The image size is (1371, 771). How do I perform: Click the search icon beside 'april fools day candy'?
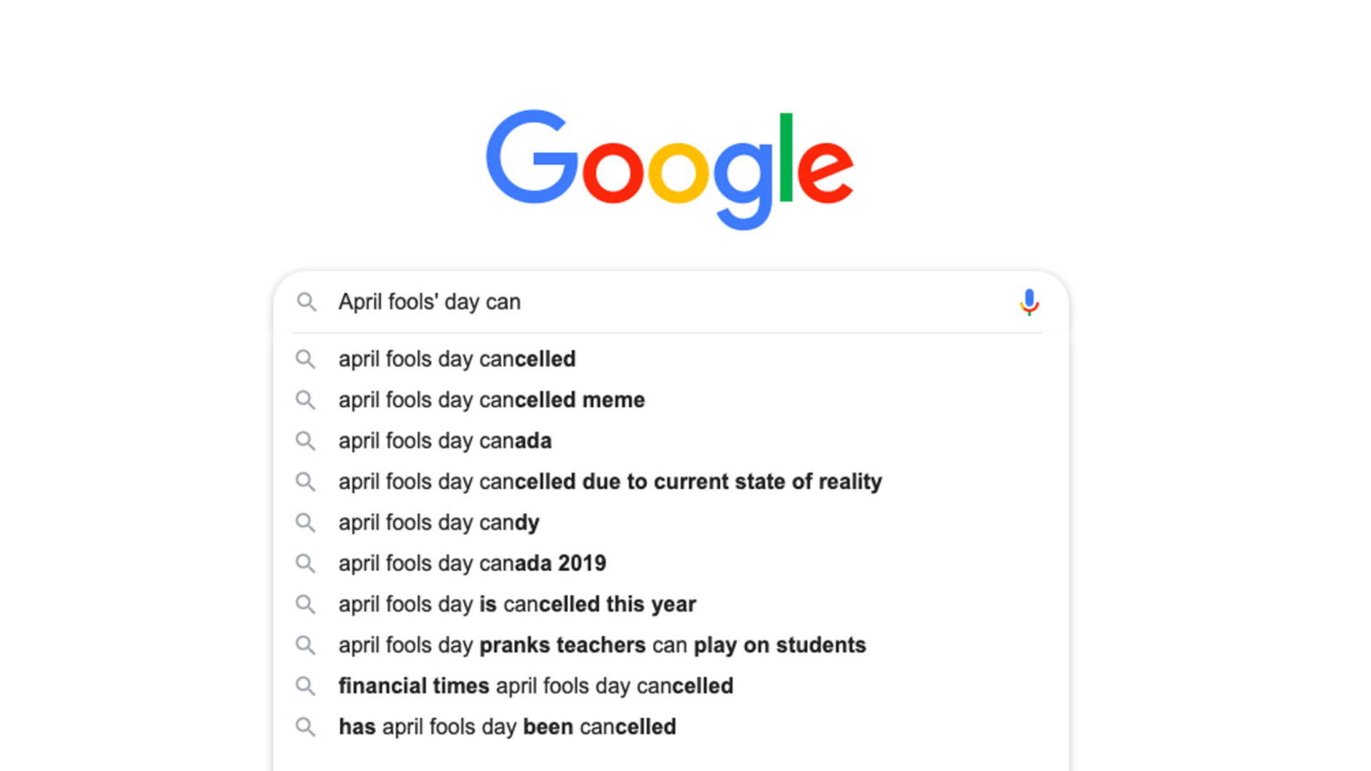pyautogui.click(x=306, y=522)
